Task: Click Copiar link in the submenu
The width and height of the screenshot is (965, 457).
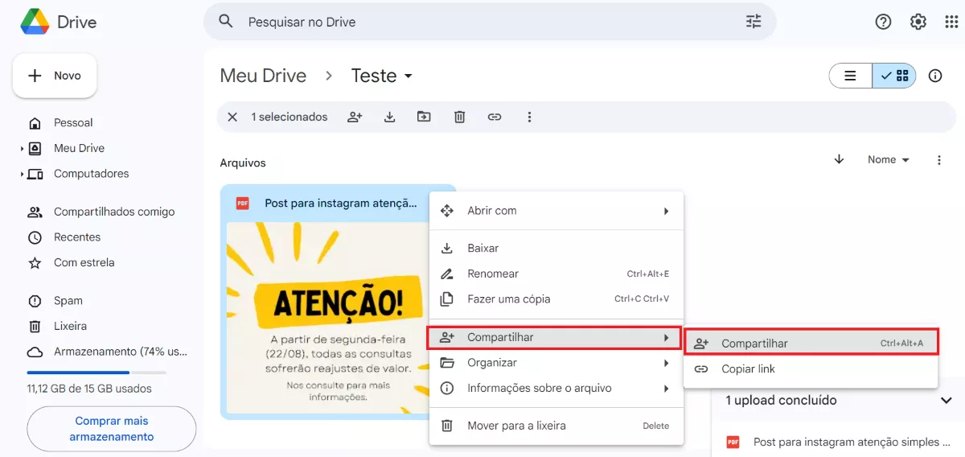Action: click(811, 368)
